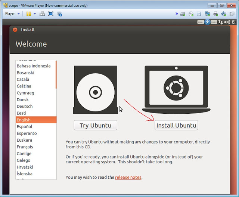
Task: Open the release notes link
Action: [128, 177]
